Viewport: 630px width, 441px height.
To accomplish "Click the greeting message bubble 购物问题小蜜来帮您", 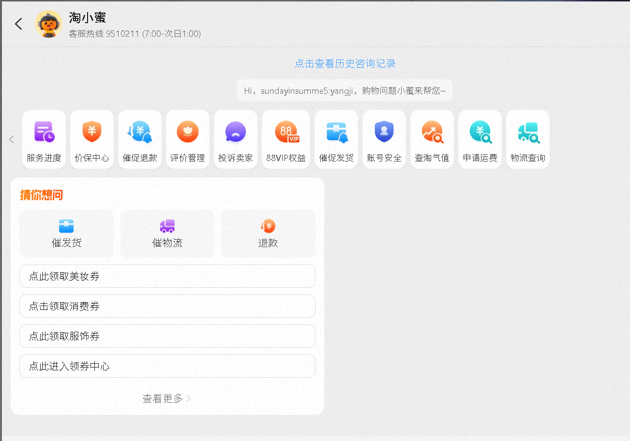I will click(345, 90).
